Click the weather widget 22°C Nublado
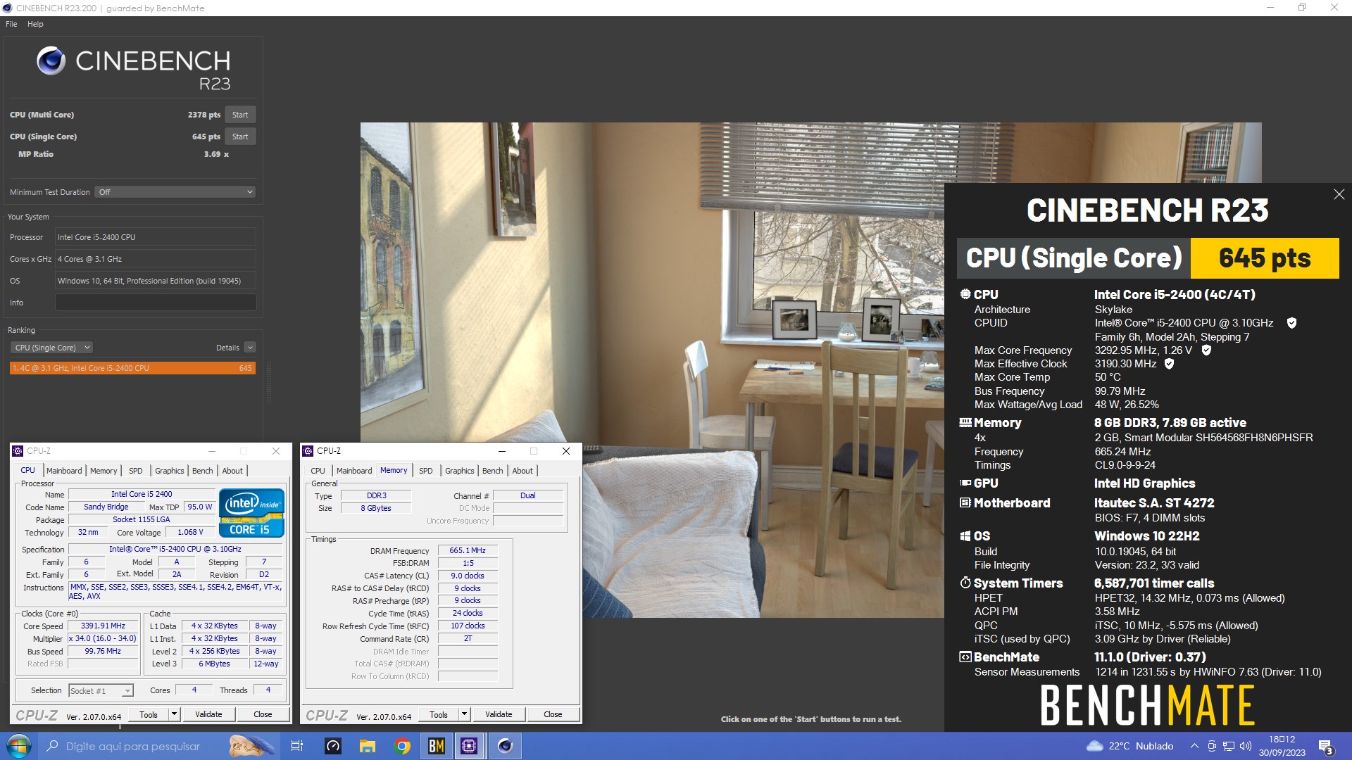Image resolution: width=1352 pixels, height=760 pixels. point(1129,746)
